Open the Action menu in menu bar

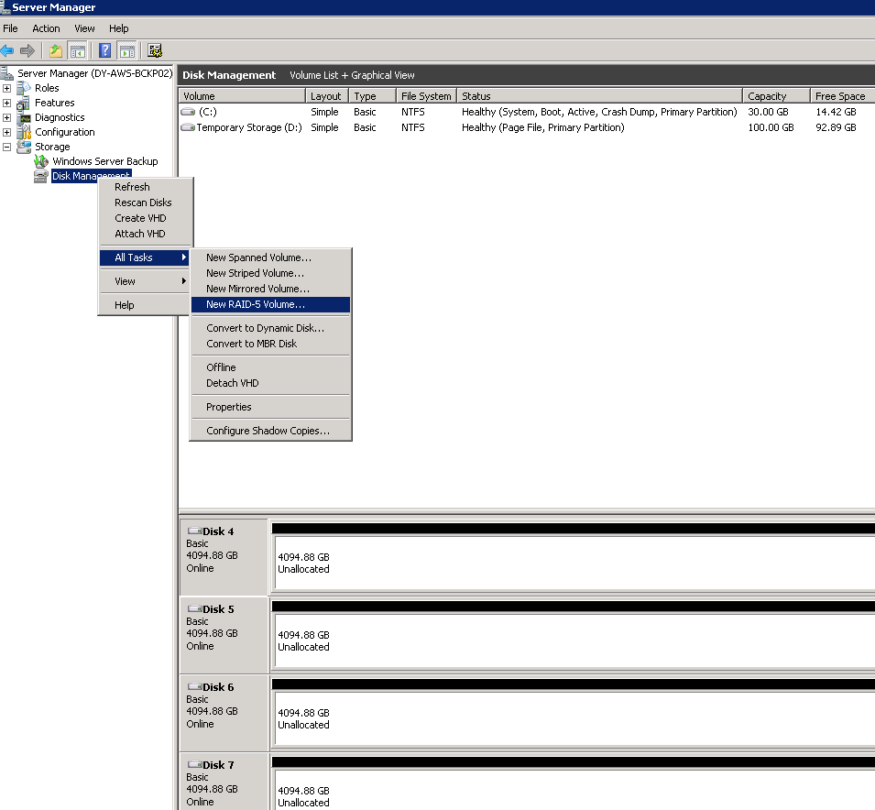[46, 28]
